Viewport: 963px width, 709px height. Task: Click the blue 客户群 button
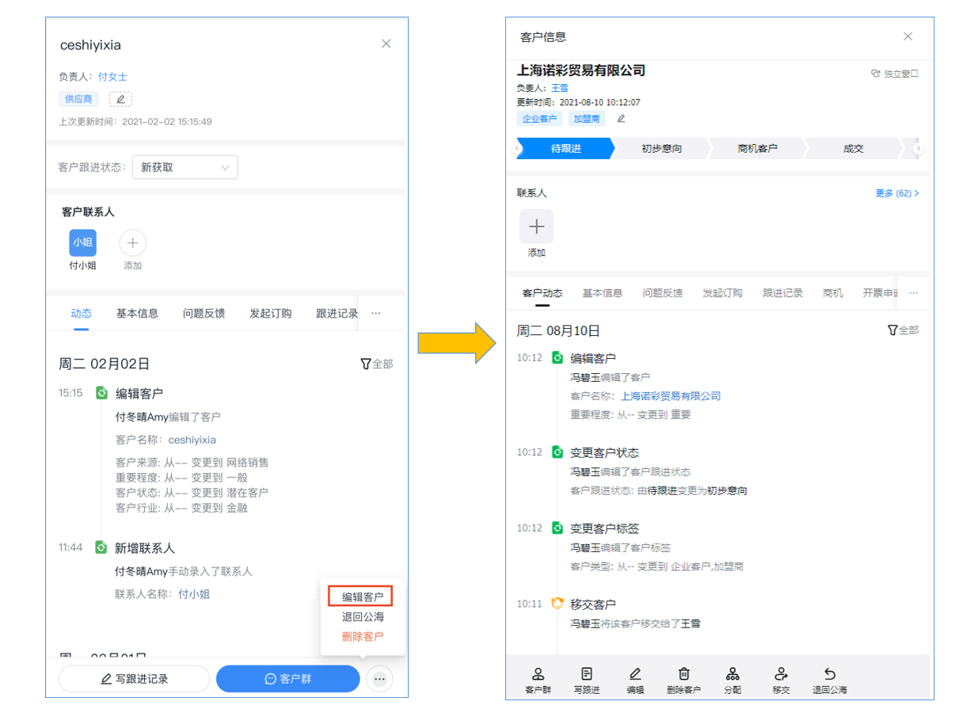[x=287, y=679]
